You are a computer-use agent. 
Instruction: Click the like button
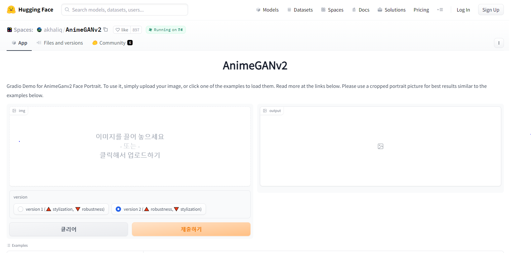coord(122,30)
